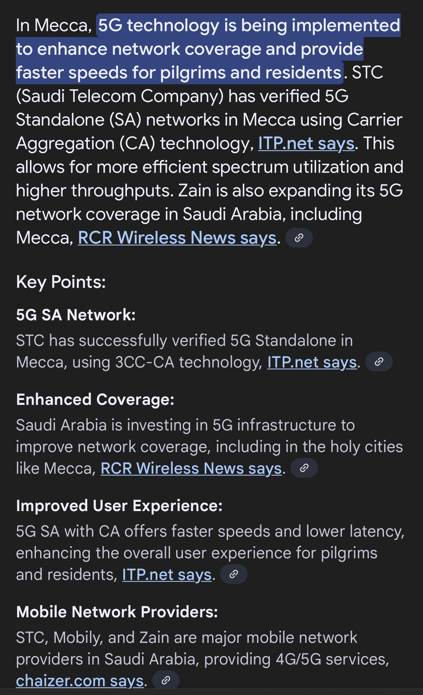Open the ITP.net says link in the intro paragraph
Image resolution: width=423 pixels, height=695 pixels.
[x=306, y=144]
